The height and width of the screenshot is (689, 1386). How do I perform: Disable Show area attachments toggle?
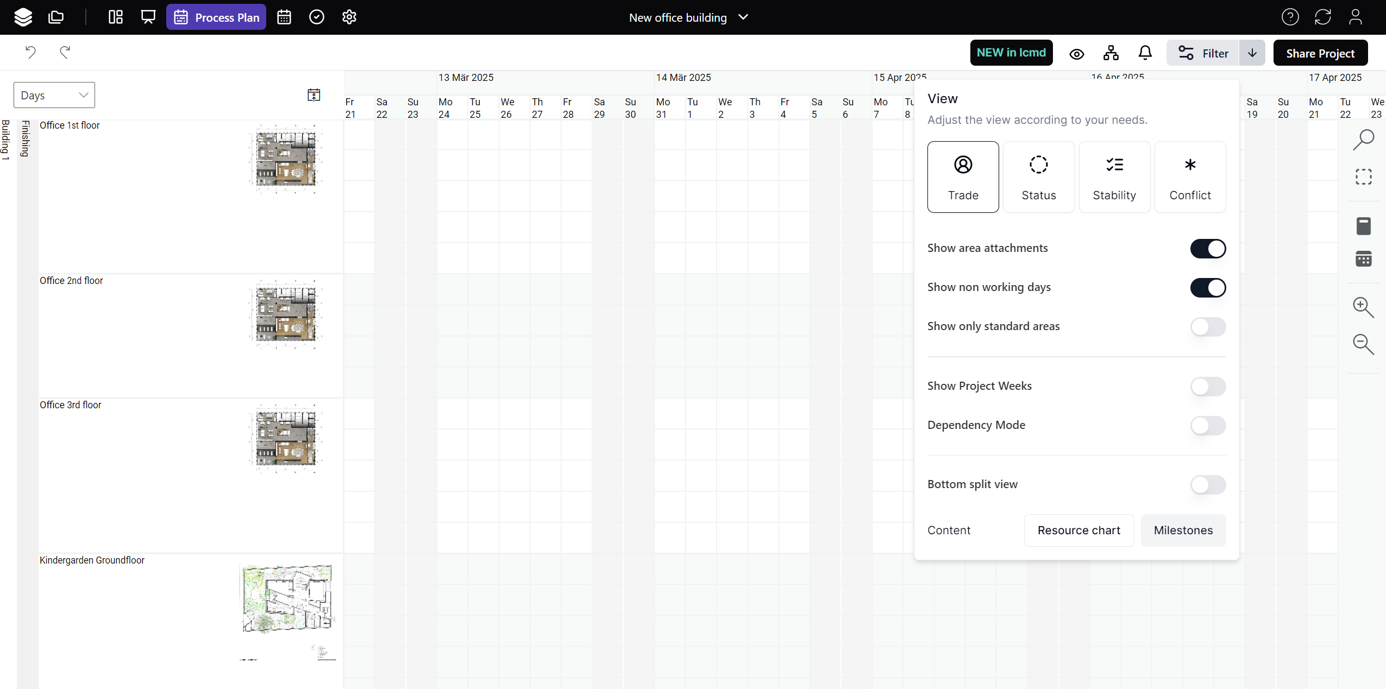click(1207, 249)
